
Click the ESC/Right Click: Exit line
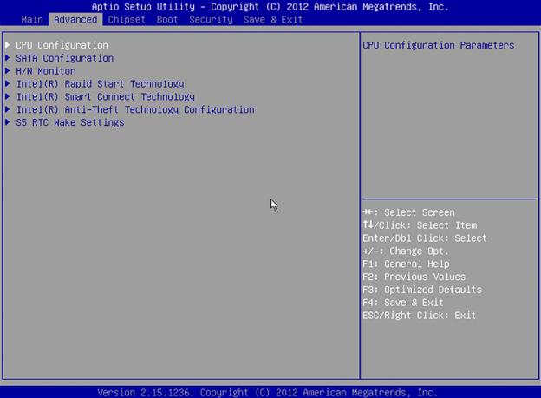pyautogui.click(x=420, y=316)
